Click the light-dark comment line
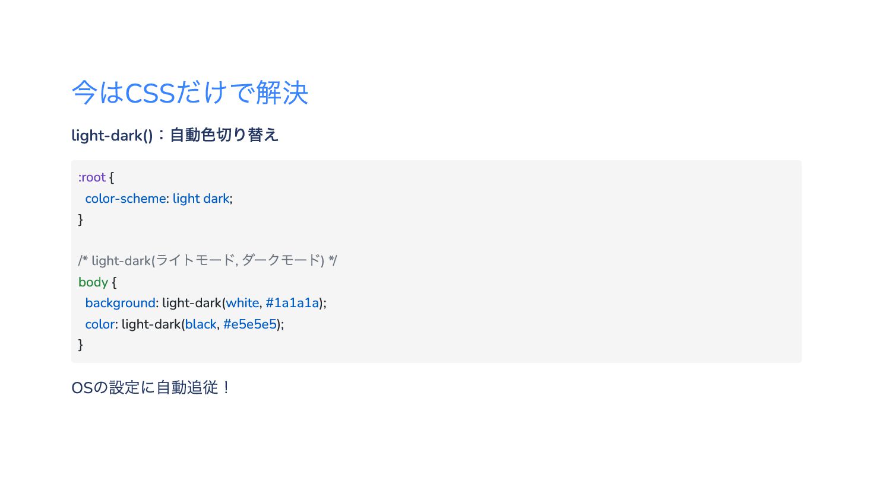The height and width of the screenshot is (491, 873). coord(208,261)
